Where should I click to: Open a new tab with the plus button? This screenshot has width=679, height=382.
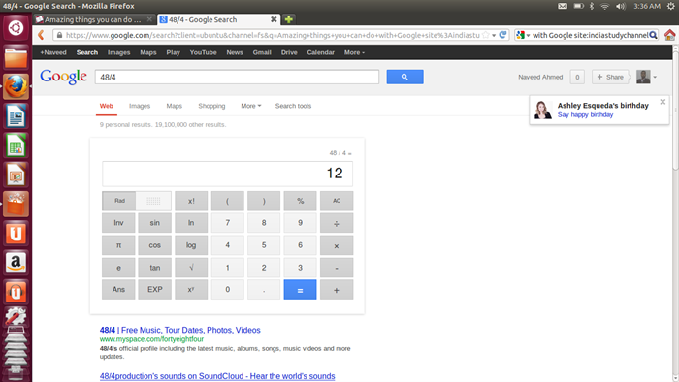[x=289, y=19]
